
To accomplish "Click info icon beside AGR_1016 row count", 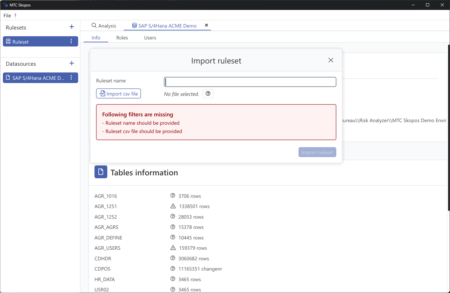I will 173,196.
